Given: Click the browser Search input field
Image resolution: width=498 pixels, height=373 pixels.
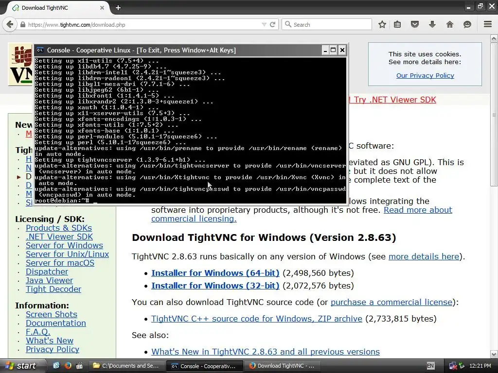Looking at the screenshot, I should (327, 24).
